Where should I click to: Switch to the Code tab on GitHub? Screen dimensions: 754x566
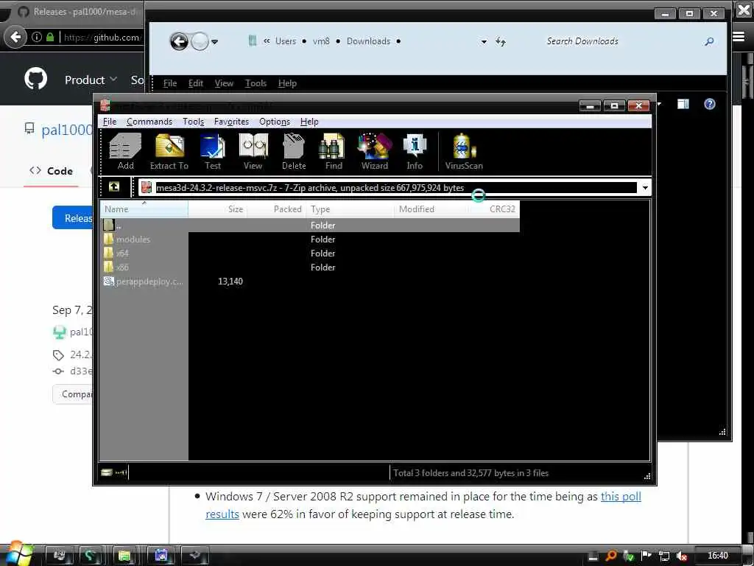click(52, 171)
